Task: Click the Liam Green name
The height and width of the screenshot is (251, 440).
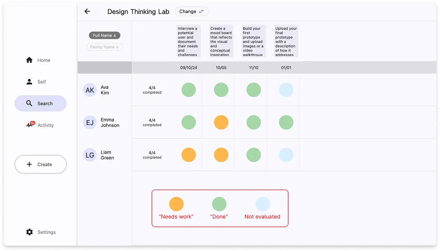Action: coord(107,155)
